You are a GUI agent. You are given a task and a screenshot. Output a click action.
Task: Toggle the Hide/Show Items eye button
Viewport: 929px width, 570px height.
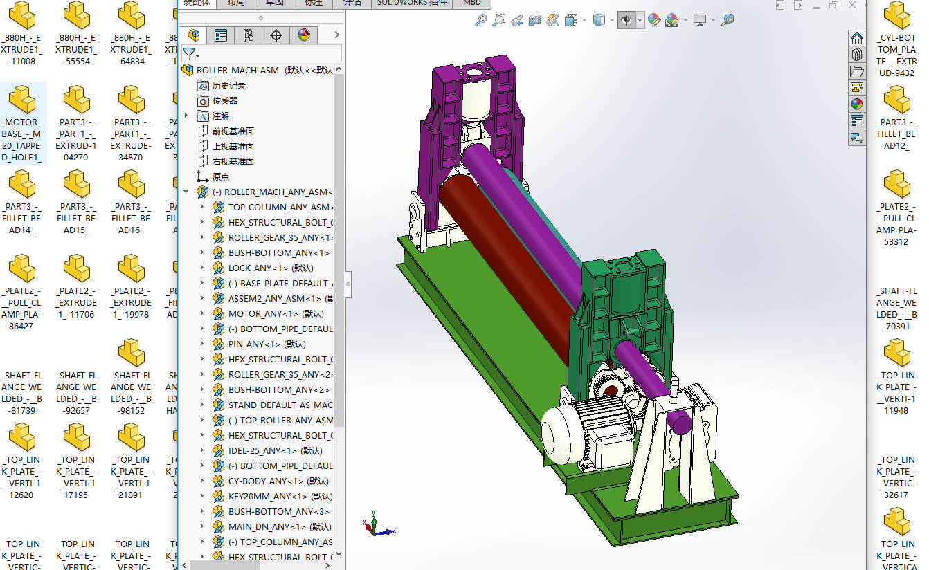pyautogui.click(x=626, y=21)
